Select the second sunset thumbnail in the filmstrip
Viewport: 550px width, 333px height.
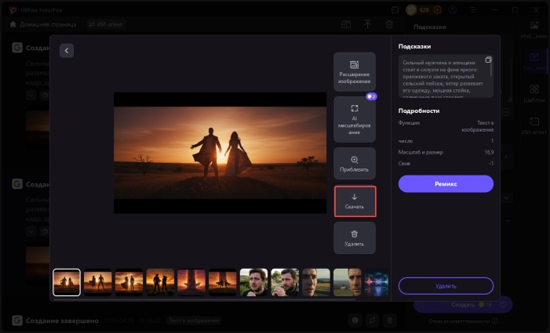[98, 282]
